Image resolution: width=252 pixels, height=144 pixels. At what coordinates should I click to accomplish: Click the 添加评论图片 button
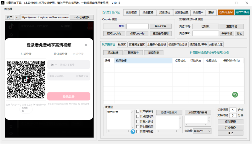click(169, 113)
